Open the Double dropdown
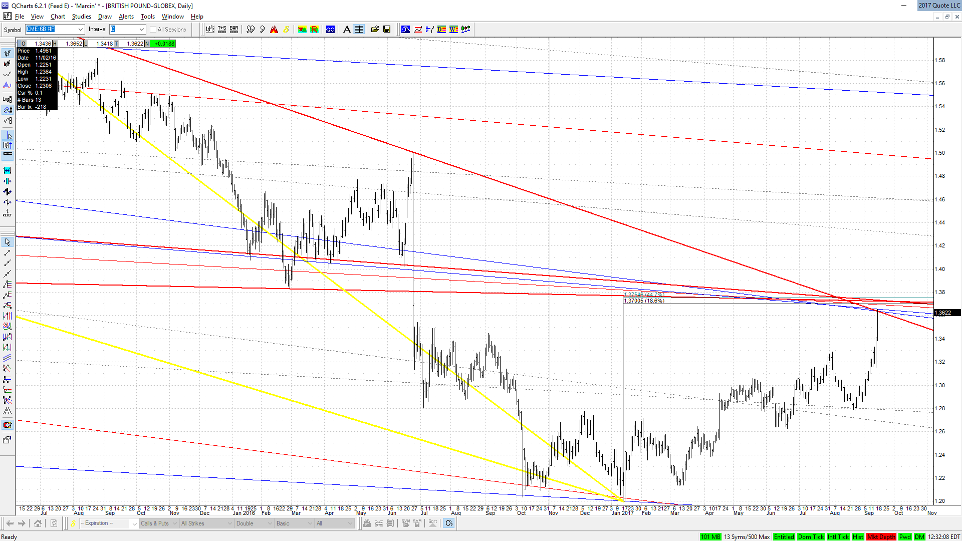 click(254, 523)
